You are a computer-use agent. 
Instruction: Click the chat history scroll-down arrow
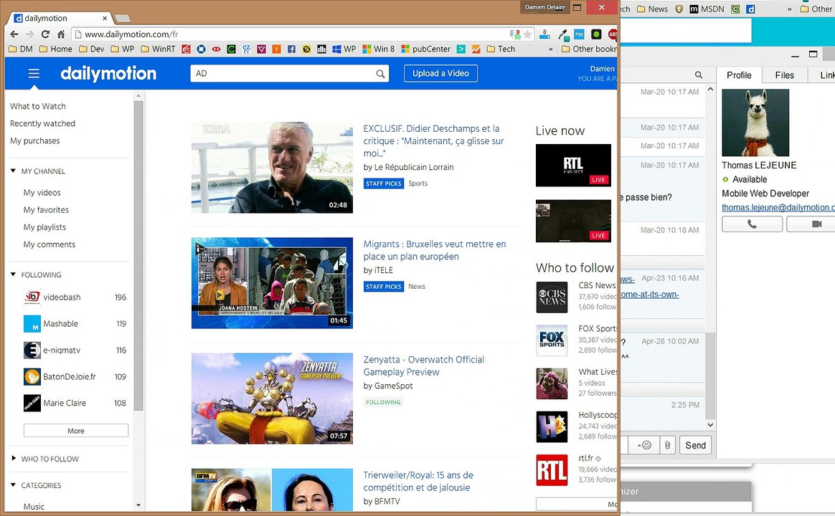(x=710, y=424)
